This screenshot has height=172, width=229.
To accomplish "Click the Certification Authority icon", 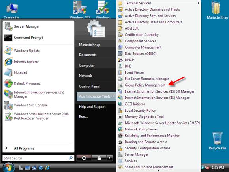I will (120, 35).
